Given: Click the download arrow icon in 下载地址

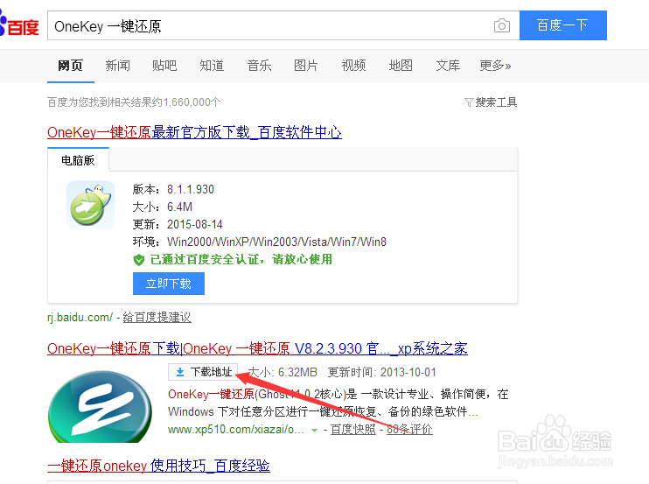Looking at the screenshot, I should point(180,372).
